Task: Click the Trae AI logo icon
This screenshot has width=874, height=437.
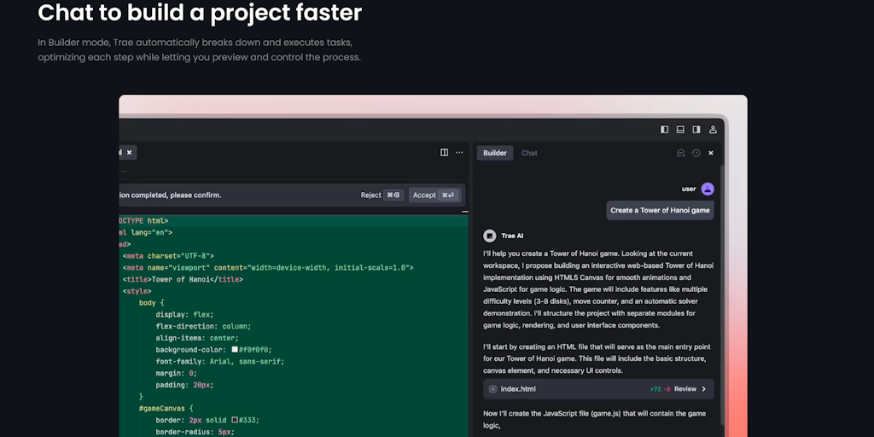Action: pos(490,236)
